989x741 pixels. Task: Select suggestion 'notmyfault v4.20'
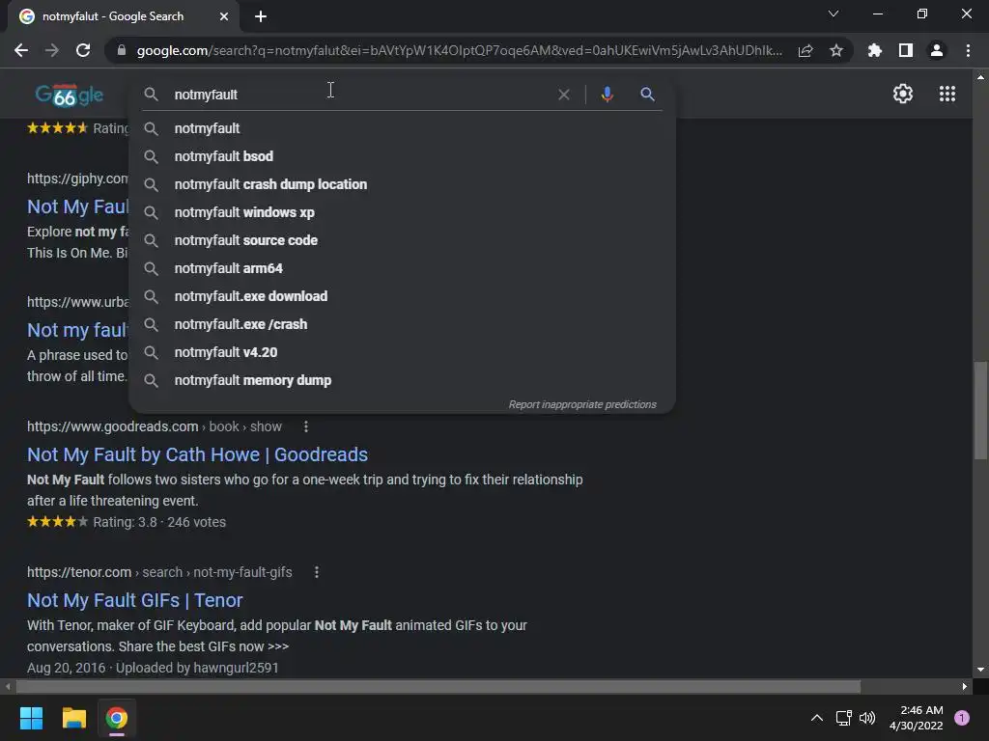point(403,352)
